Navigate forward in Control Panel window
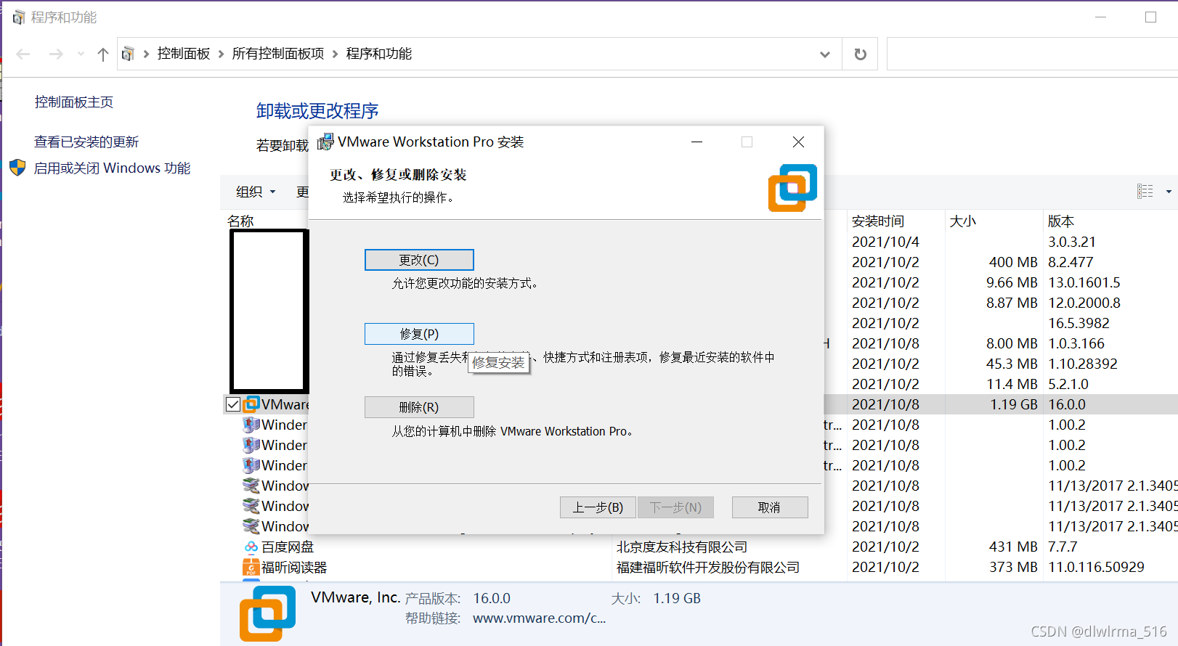This screenshot has height=646, width=1178. [x=56, y=54]
